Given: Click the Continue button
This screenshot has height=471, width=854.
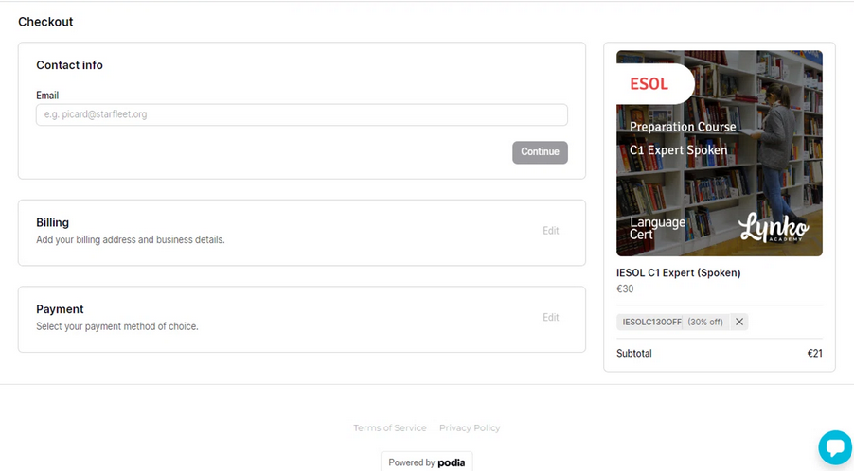Looking at the screenshot, I should (540, 152).
